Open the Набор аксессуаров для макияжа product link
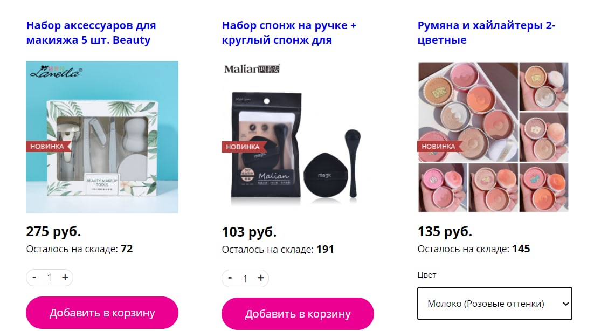This screenshot has width=608, height=331. coord(91,32)
